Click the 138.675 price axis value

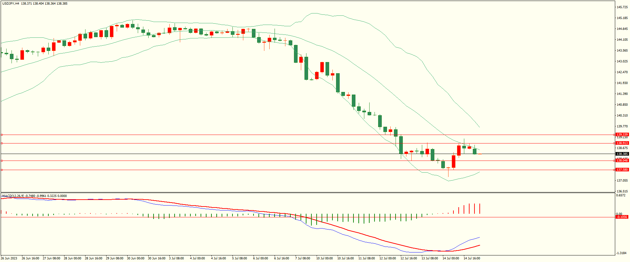pyautogui.click(x=622, y=148)
